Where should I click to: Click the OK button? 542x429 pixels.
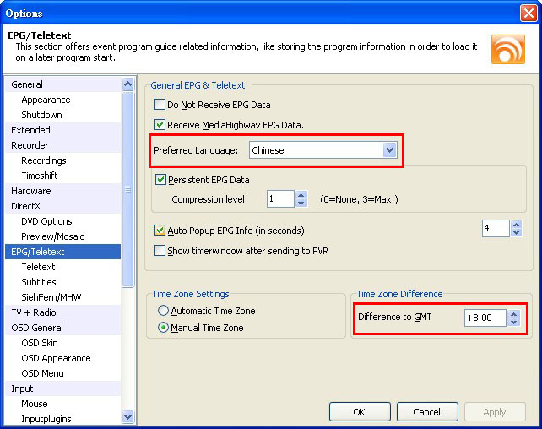359,412
